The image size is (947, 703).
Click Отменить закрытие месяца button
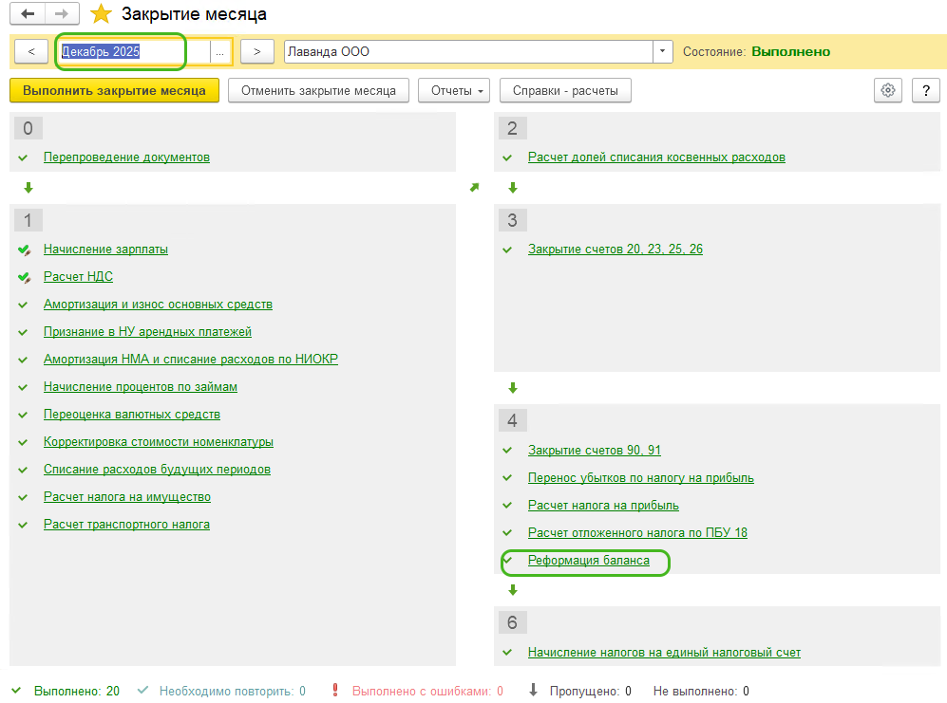coord(318,91)
